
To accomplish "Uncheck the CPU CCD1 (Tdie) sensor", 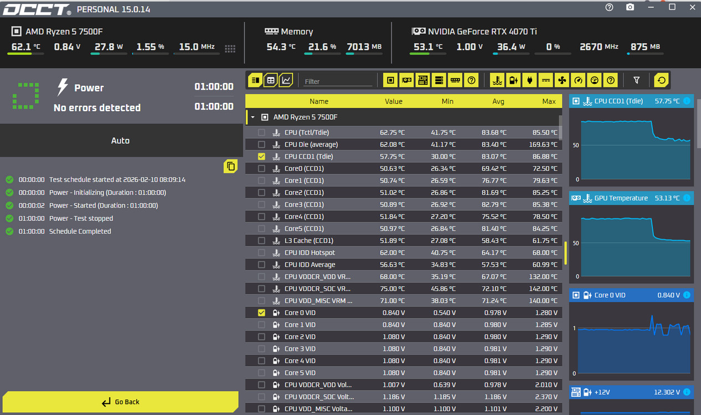I will point(261,157).
